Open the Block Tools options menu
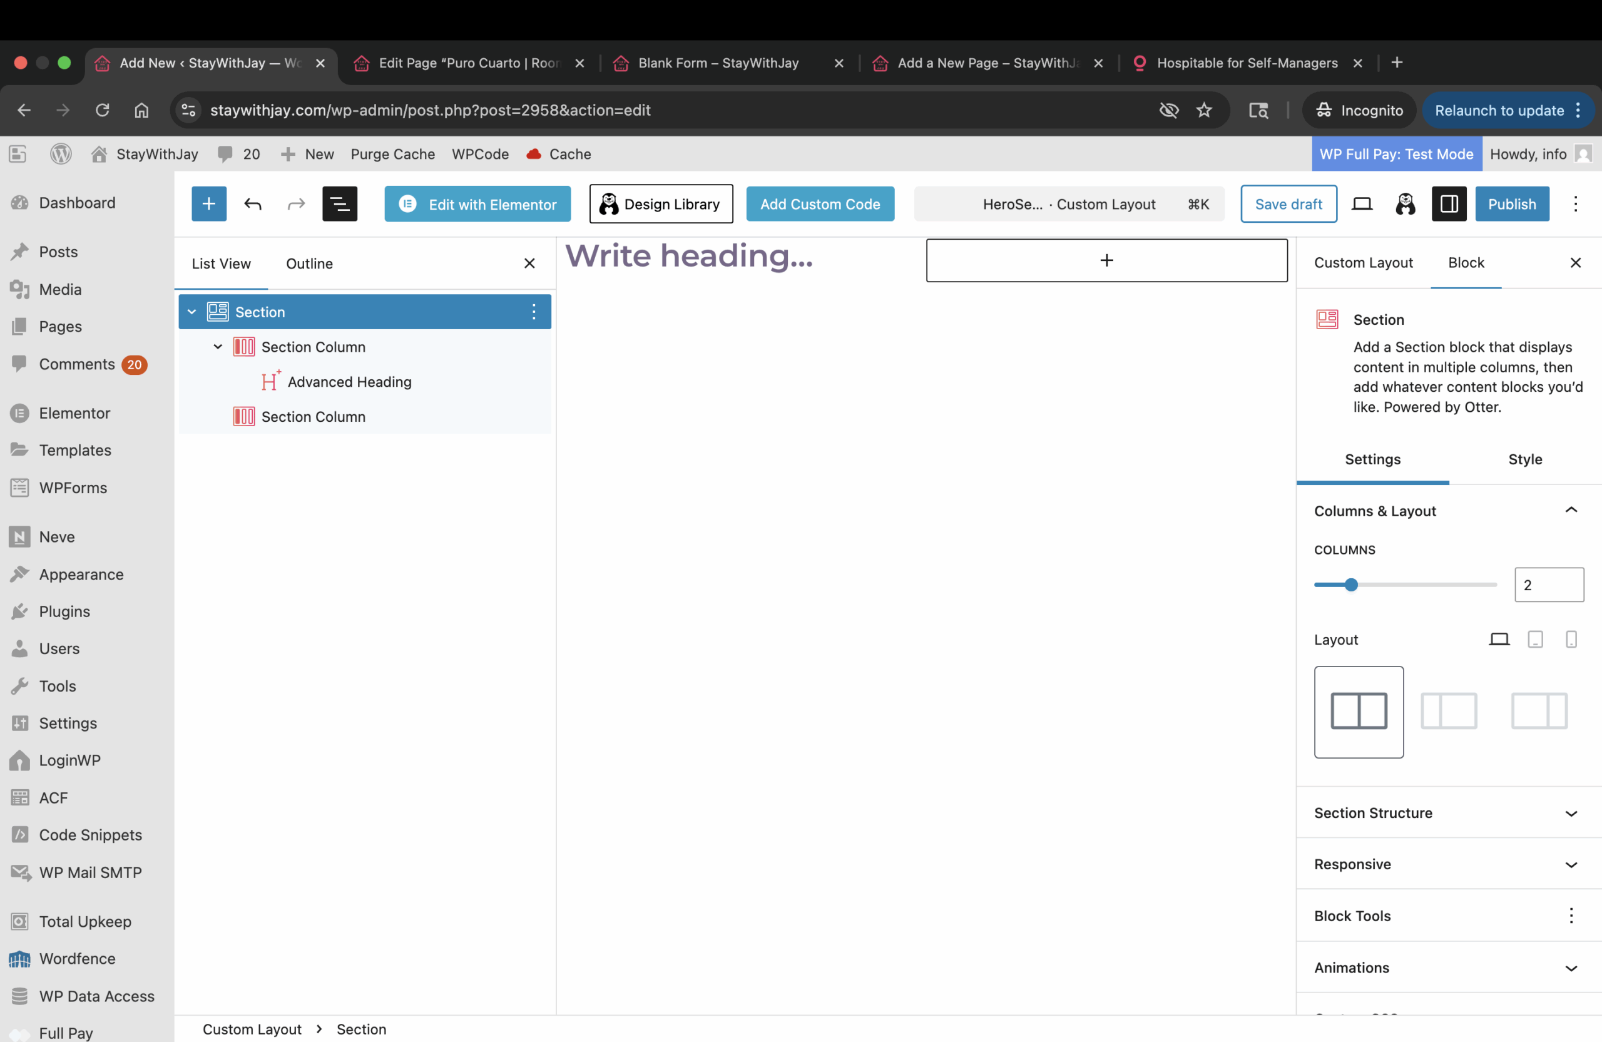Image resolution: width=1602 pixels, height=1042 pixels. (1573, 916)
